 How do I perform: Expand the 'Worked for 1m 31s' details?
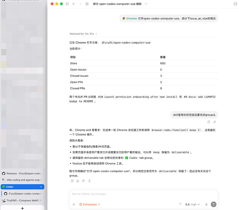[83, 34]
